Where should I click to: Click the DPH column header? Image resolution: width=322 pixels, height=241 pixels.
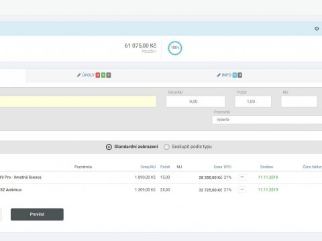point(227,167)
